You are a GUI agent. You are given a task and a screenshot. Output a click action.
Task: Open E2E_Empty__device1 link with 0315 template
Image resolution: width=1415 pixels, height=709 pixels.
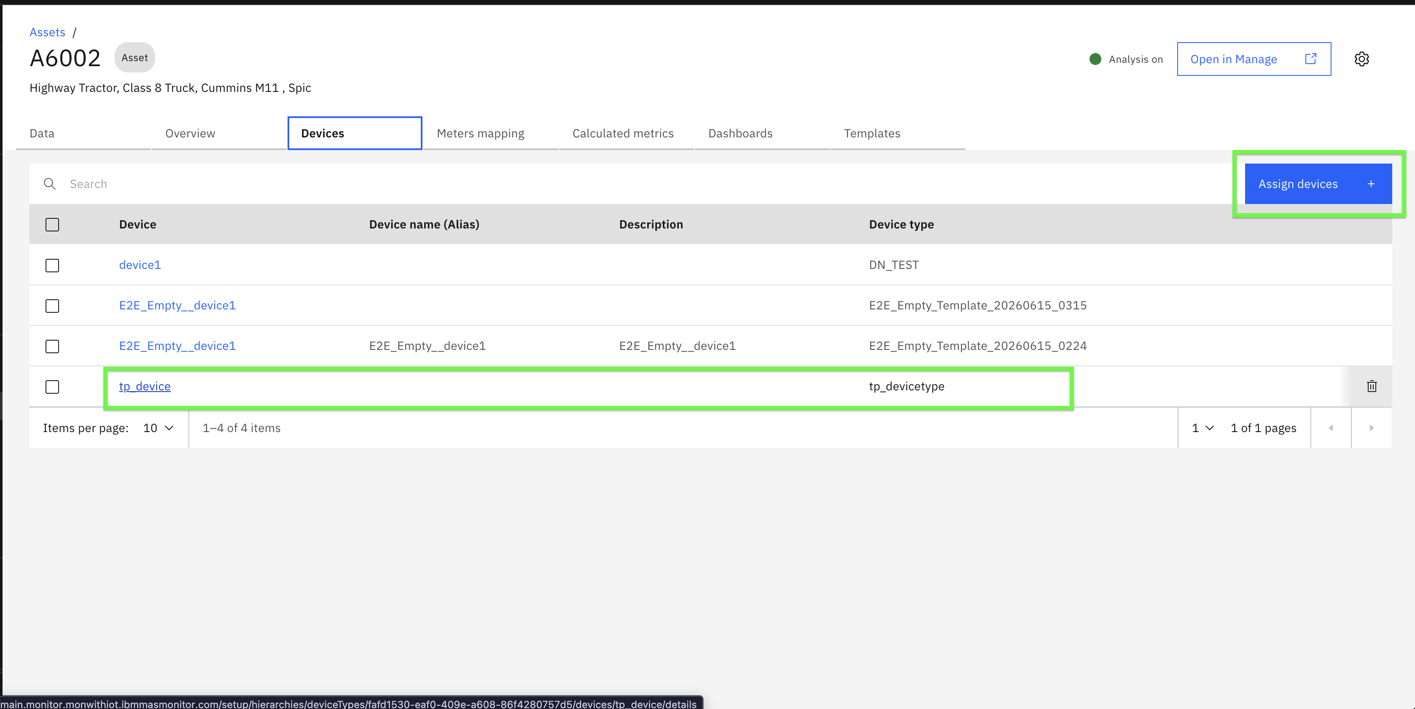tap(178, 305)
